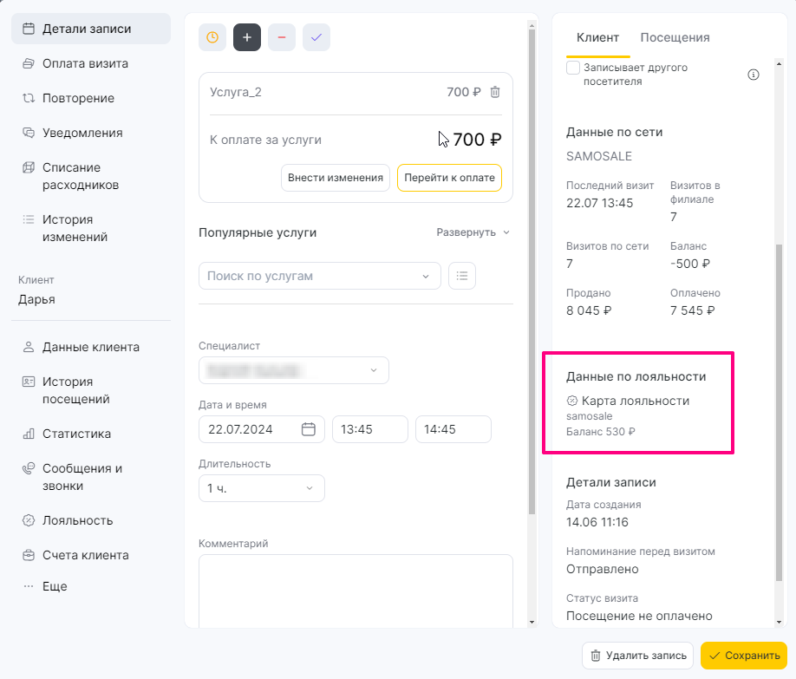Open the services list icon beside the search
The height and width of the screenshot is (679, 796).
point(462,276)
